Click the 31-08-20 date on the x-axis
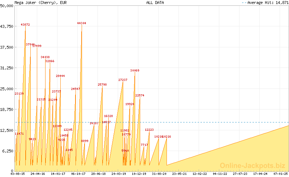This screenshot has height=177, width=289. (x=159, y=174)
